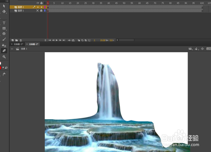The image size is (211, 152).
Task: Go to the first frame
Action: [x=50, y=40]
